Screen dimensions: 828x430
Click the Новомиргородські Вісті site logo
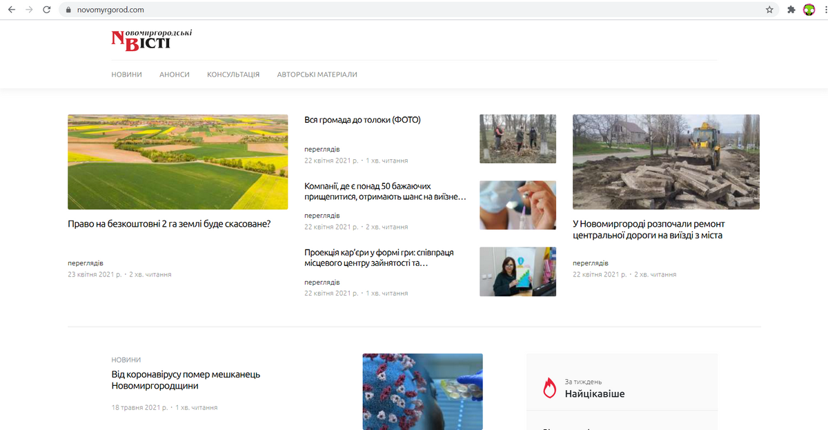tap(151, 40)
